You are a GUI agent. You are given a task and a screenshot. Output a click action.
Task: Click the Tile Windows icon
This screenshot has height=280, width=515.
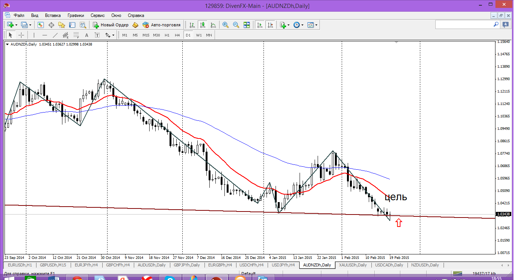pos(247,25)
